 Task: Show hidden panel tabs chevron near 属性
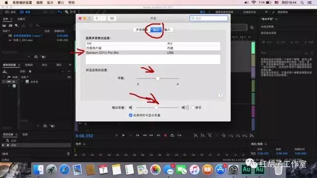coord(70,65)
